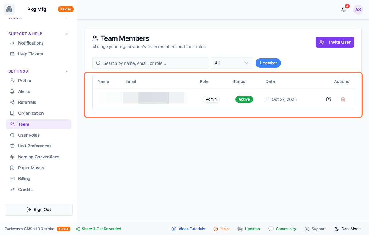Viewport: 369px width, 235px height.
Task: Click Share & Get Rewarded link
Action: (x=98, y=229)
